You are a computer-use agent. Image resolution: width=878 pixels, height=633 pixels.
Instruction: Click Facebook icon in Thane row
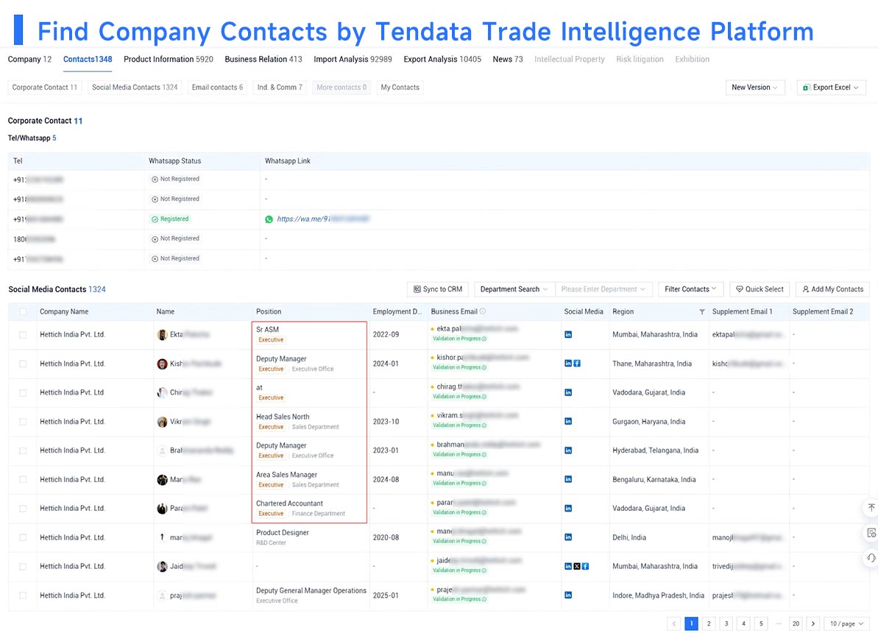[577, 364]
